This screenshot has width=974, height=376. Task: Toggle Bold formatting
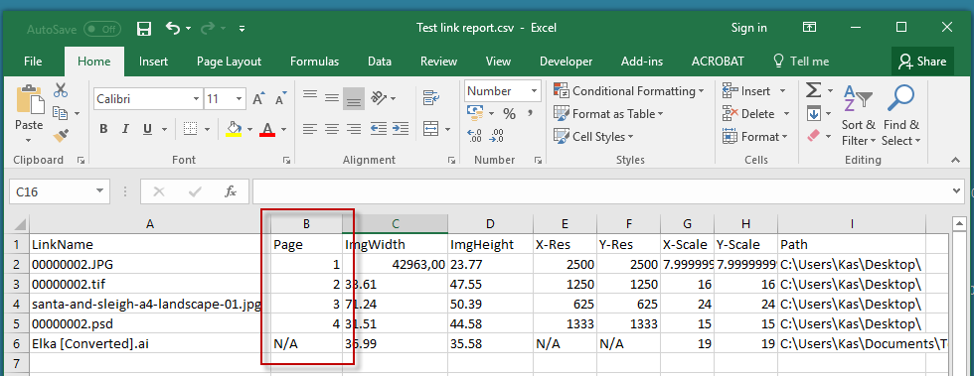point(103,129)
